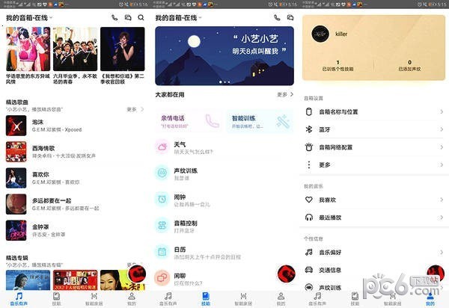Show more skills next to 大家都在用
449x308 pixels.
285,94
